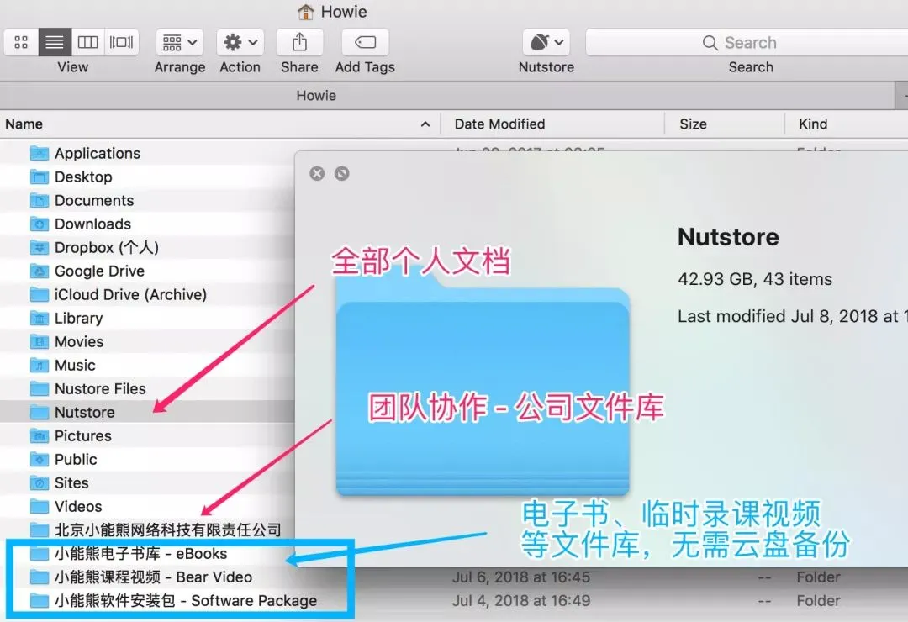Select 小能熊课程视频 - Bear Video folder icon
The width and height of the screenshot is (908, 622).
pos(40,577)
